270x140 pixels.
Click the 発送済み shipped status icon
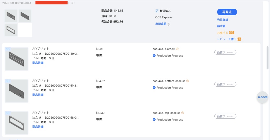(x=157, y=11)
